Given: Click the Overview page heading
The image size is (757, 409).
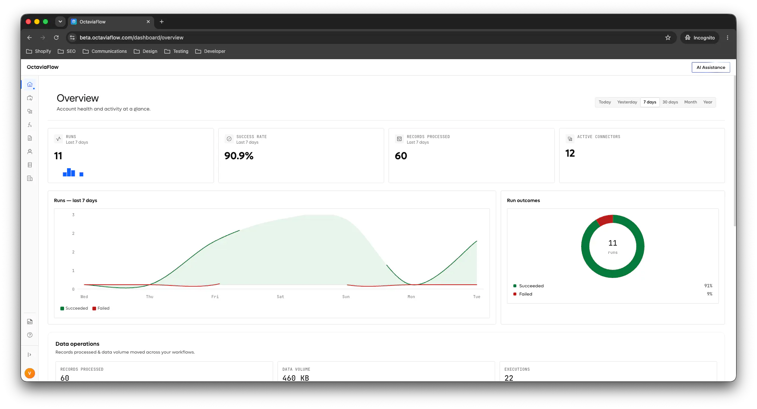Looking at the screenshot, I should [x=77, y=98].
